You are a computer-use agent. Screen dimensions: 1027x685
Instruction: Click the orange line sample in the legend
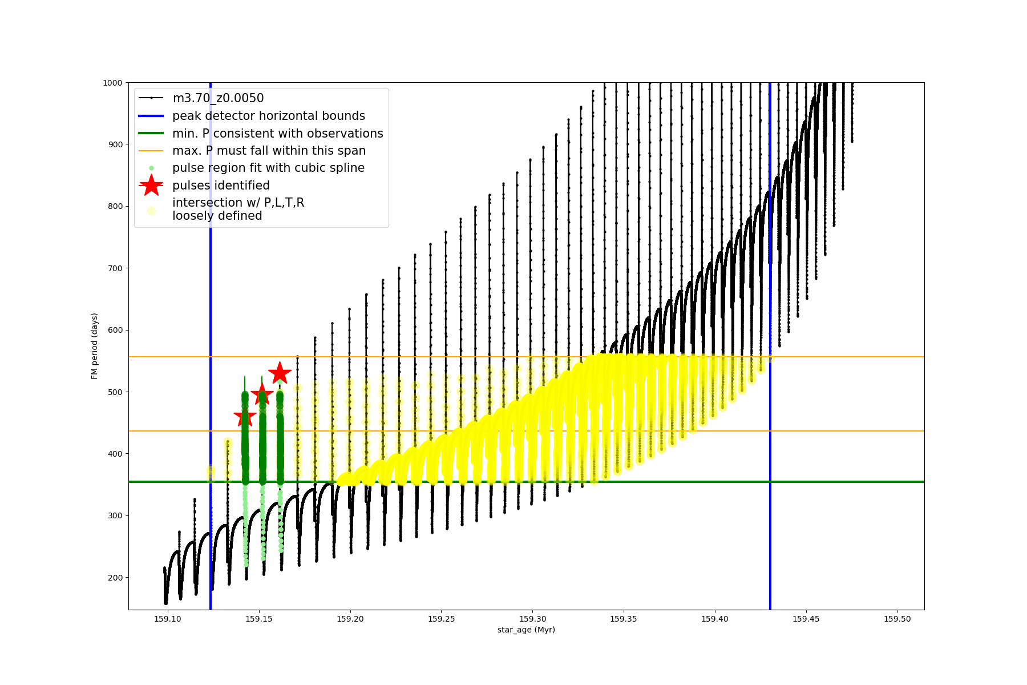click(x=151, y=151)
